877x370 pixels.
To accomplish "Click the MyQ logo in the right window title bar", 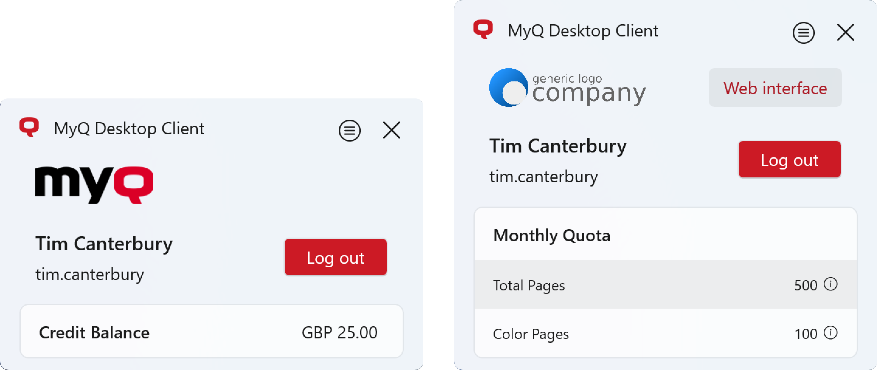I will tap(483, 31).
